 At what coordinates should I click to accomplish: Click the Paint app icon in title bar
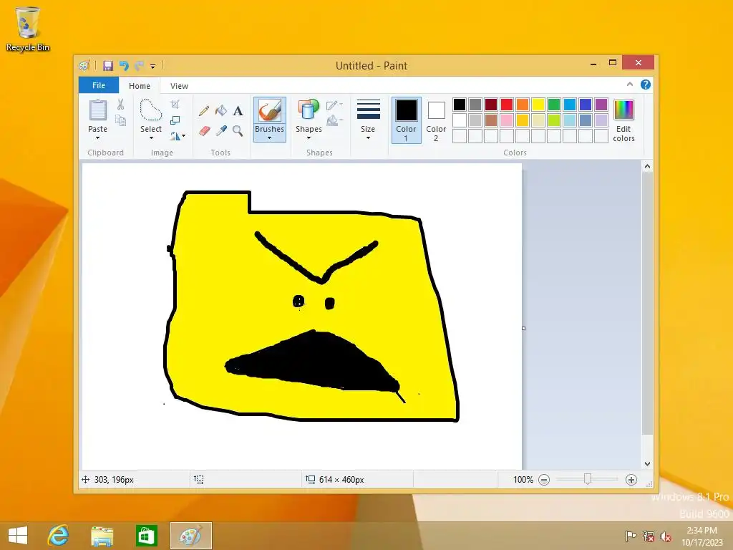click(84, 65)
